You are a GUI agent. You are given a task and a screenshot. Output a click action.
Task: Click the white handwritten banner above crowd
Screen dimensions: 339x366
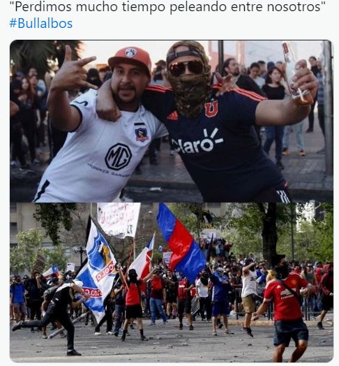119,219
